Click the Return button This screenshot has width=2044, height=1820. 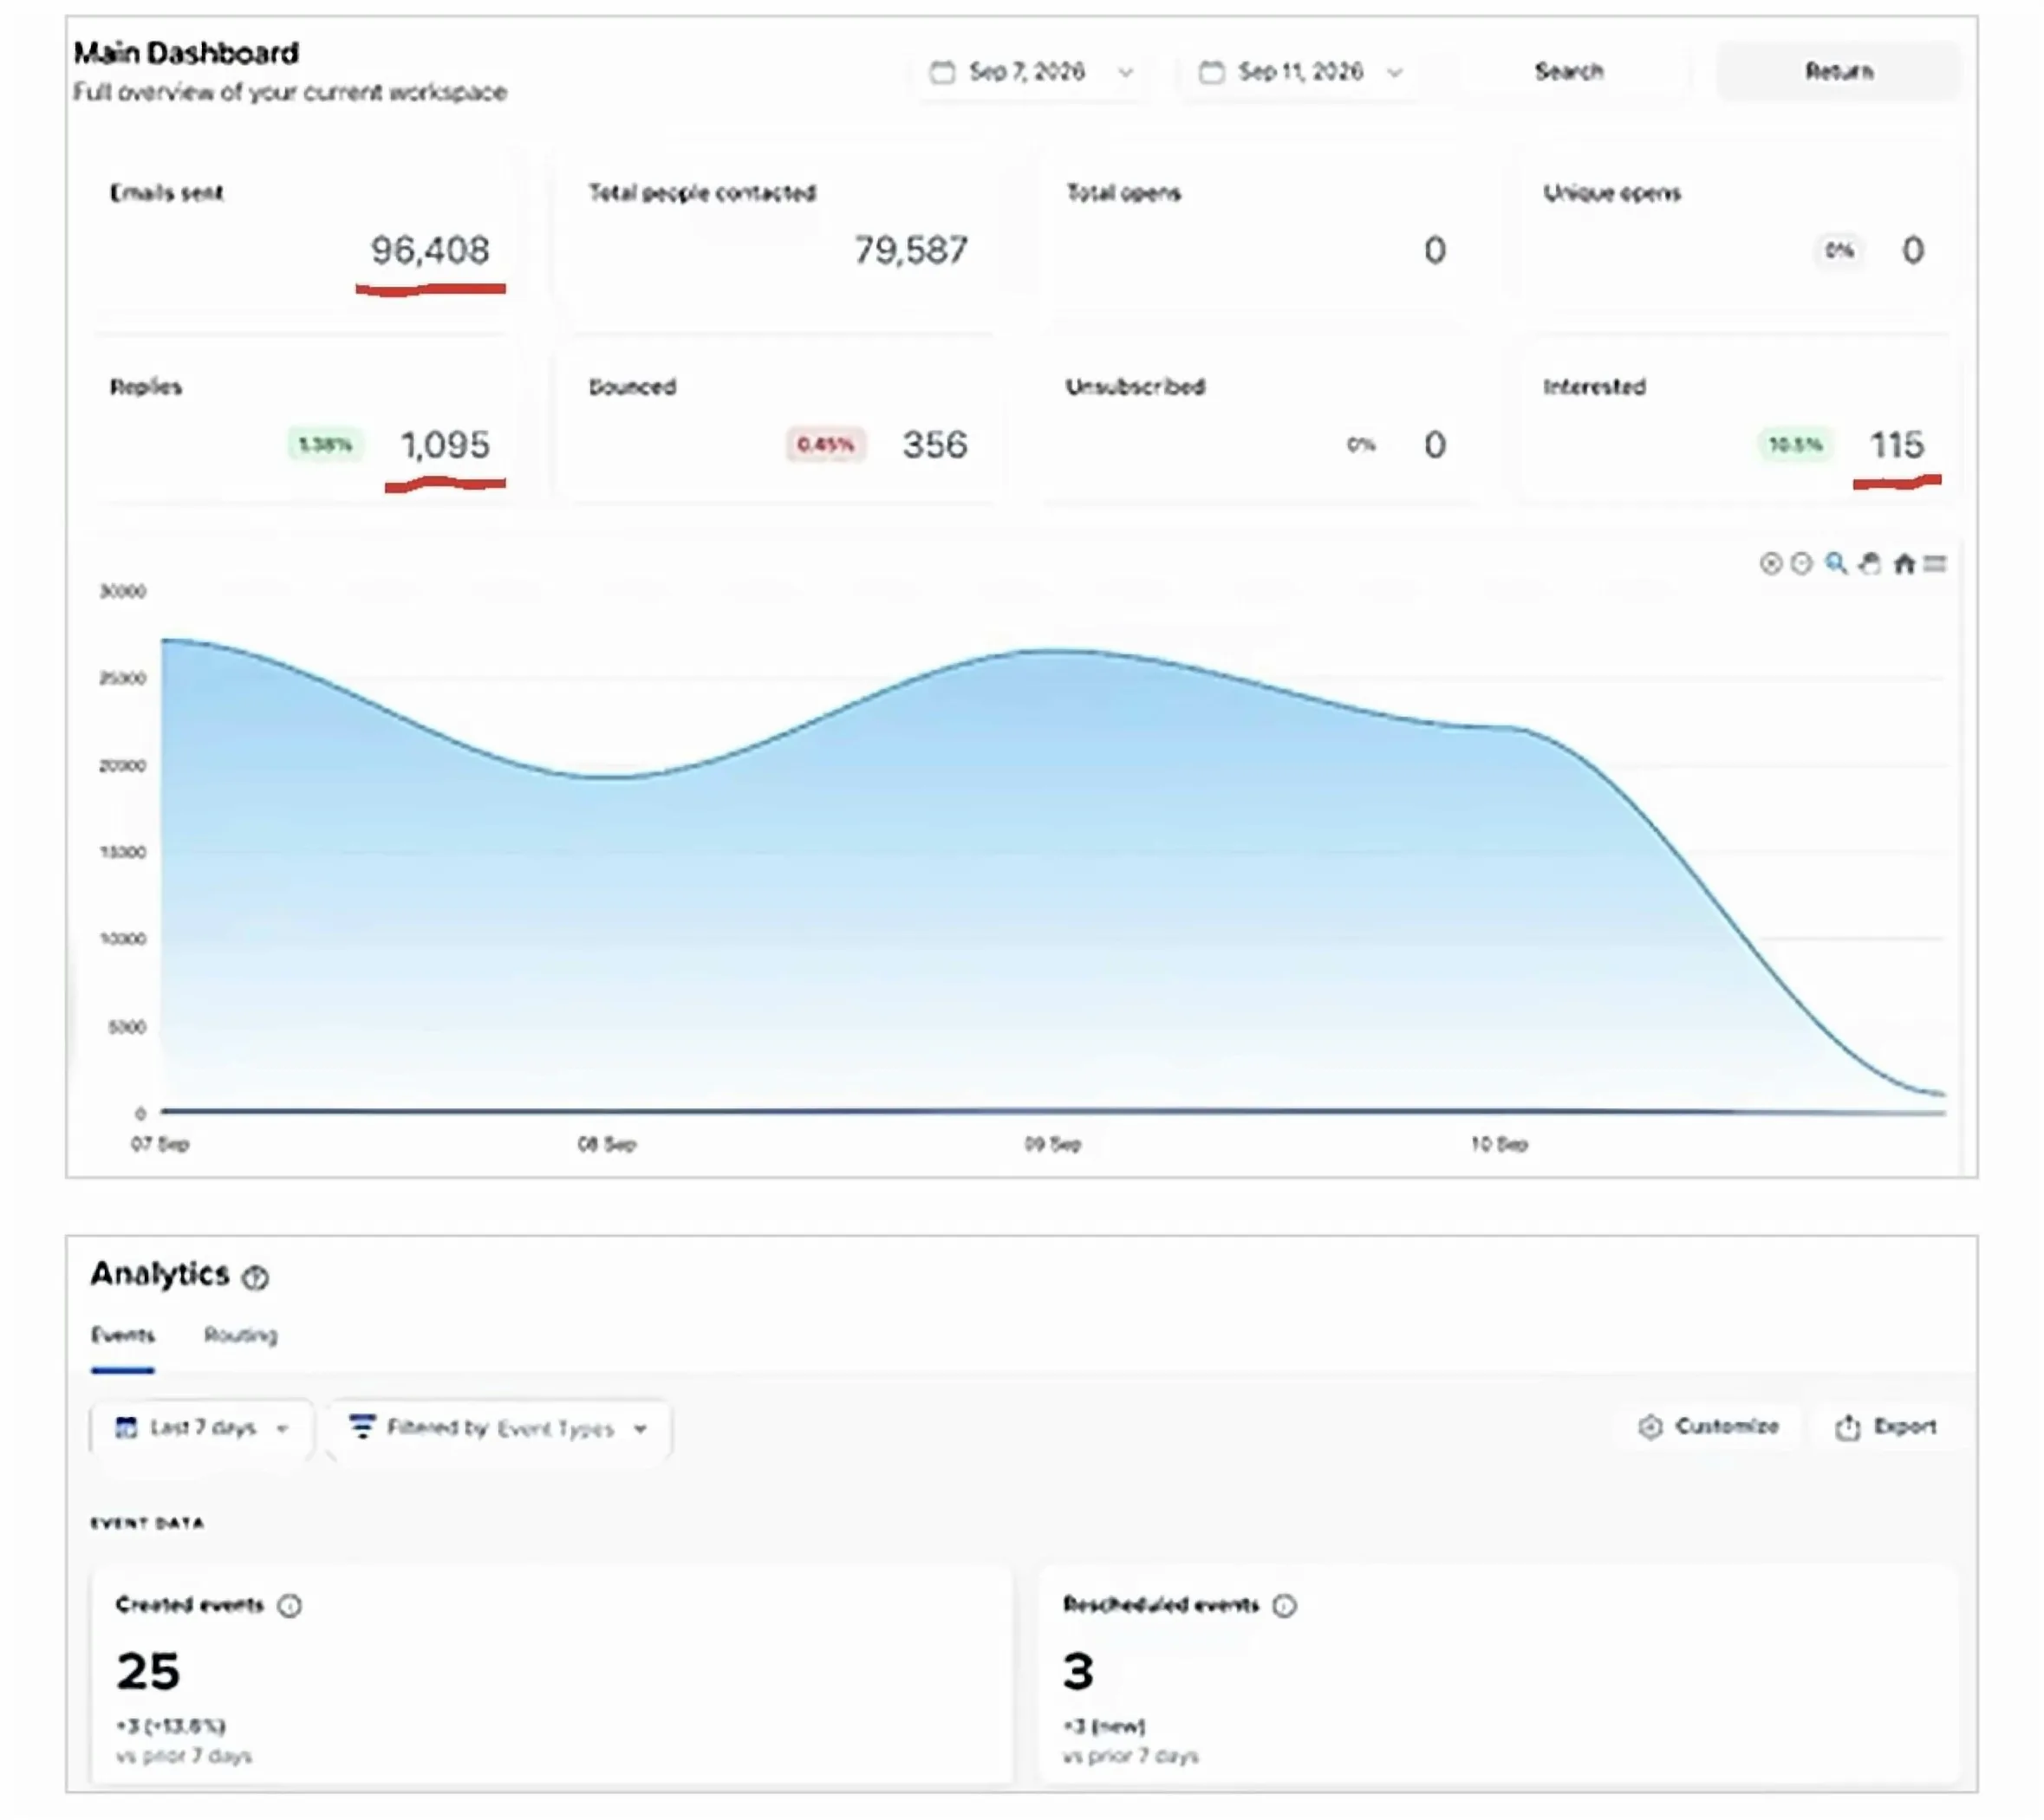(x=1838, y=72)
